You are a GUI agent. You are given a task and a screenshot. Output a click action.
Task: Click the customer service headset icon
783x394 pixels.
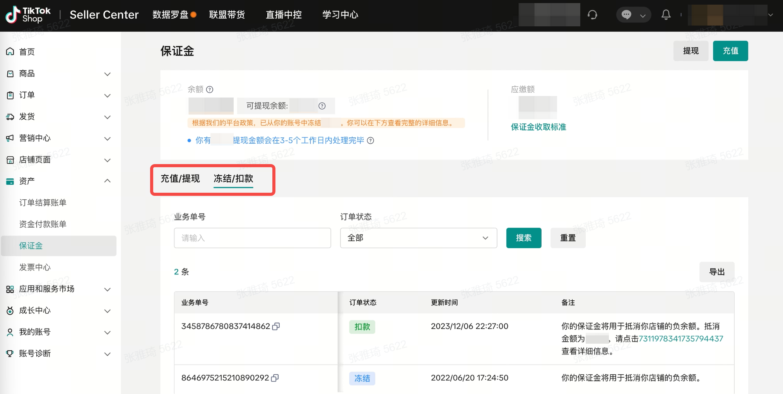pos(592,15)
